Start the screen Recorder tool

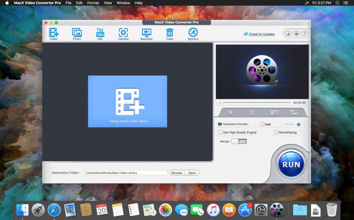[146, 33]
